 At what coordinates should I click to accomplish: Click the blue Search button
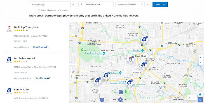click(160, 4)
